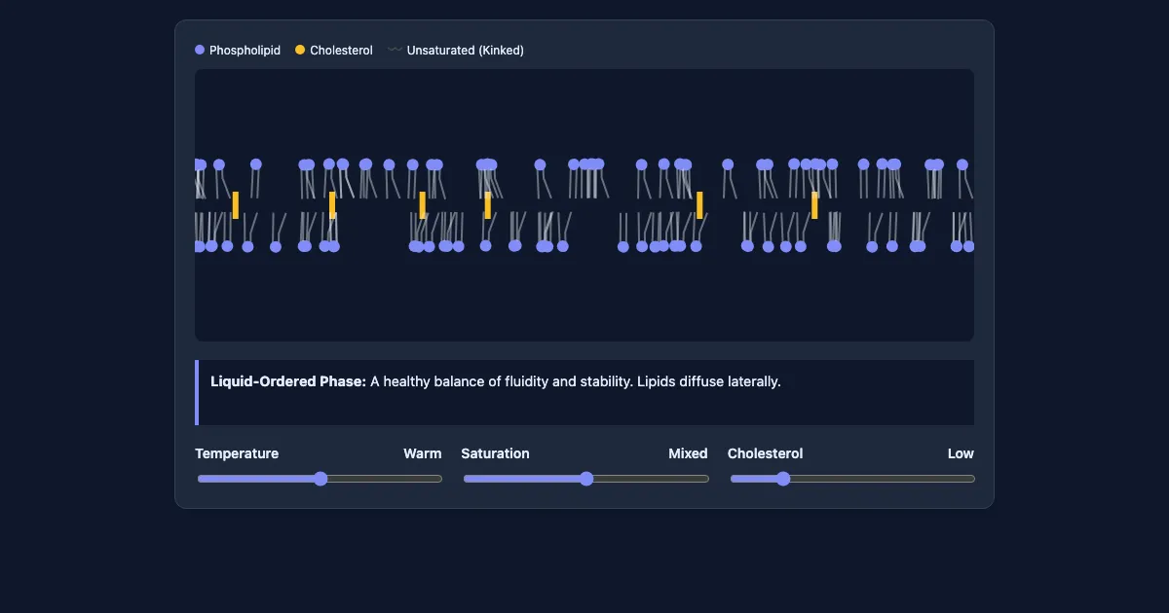Viewport: 1169px width, 613px height.
Task: Click the Saturation slider label
Action: pyautogui.click(x=495, y=453)
